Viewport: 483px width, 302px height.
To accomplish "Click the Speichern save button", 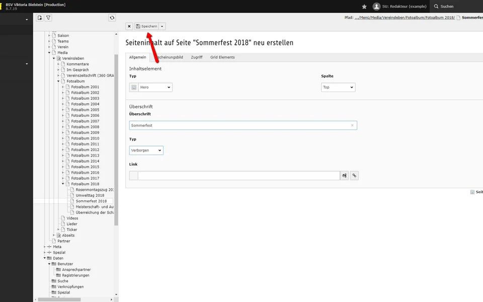I will [x=146, y=26].
